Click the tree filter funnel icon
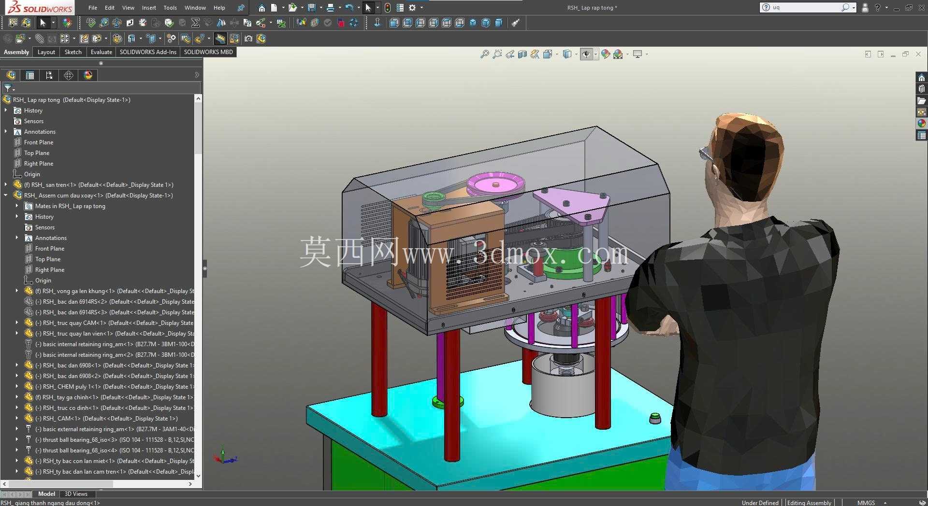 coord(8,88)
